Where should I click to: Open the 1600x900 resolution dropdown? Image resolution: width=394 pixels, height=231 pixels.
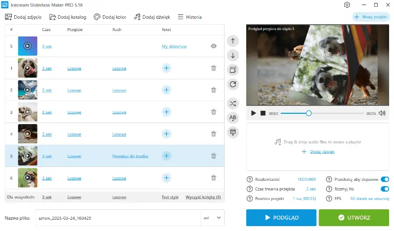(x=306, y=179)
